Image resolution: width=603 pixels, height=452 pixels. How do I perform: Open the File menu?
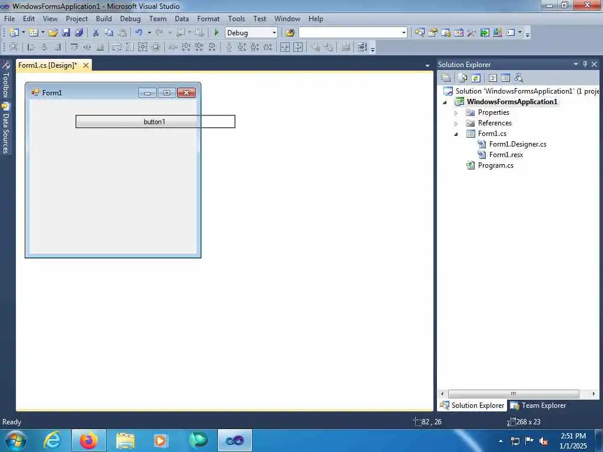[9, 18]
